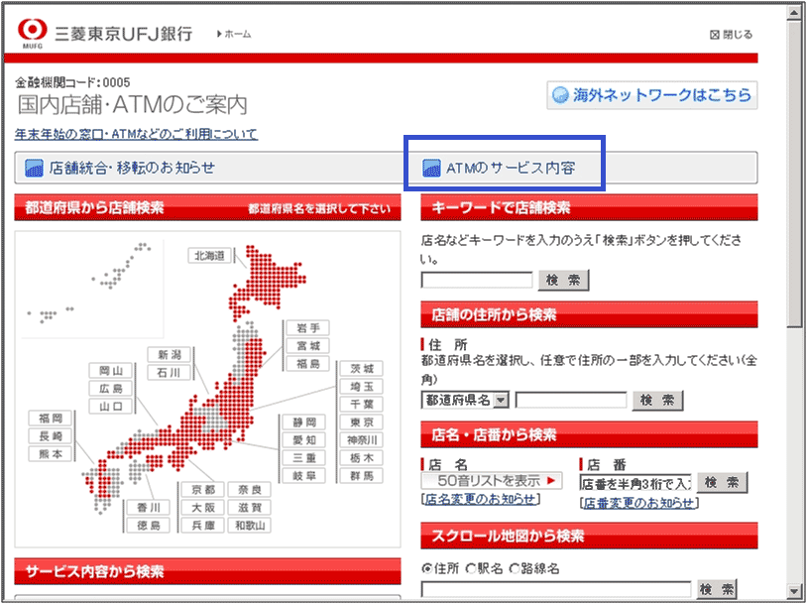Click 検索 button for address search
Viewport: 807px width, 604px height.
[x=657, y=400]
